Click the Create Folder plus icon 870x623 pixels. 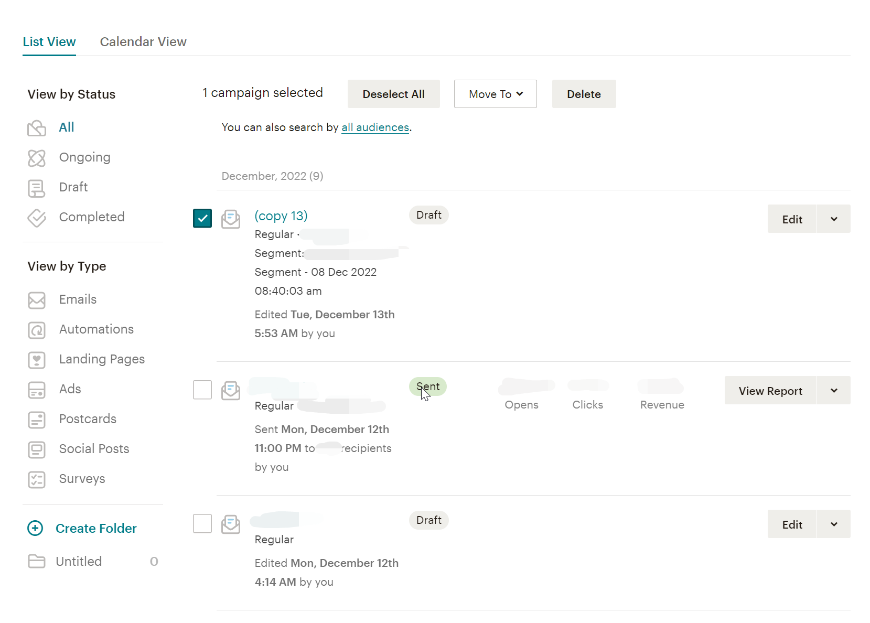click(35, 528)
